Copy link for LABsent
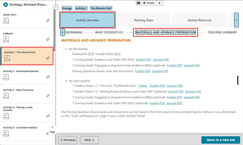The image size is (243, 145). point(48,39)
